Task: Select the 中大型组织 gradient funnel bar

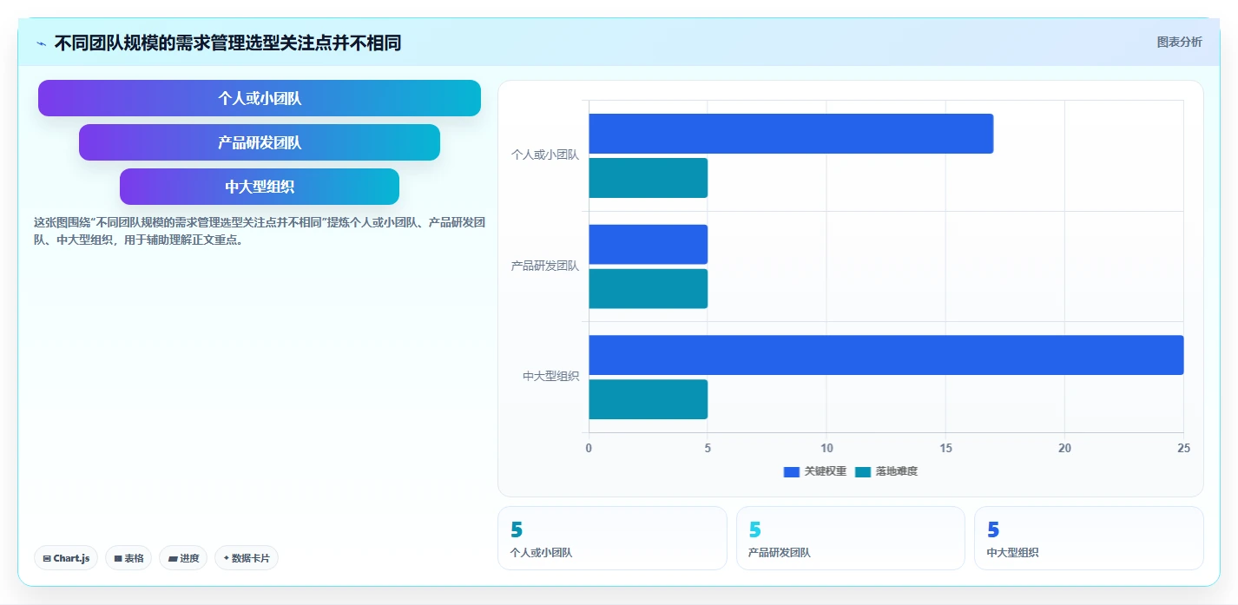Action: [260, 187]
